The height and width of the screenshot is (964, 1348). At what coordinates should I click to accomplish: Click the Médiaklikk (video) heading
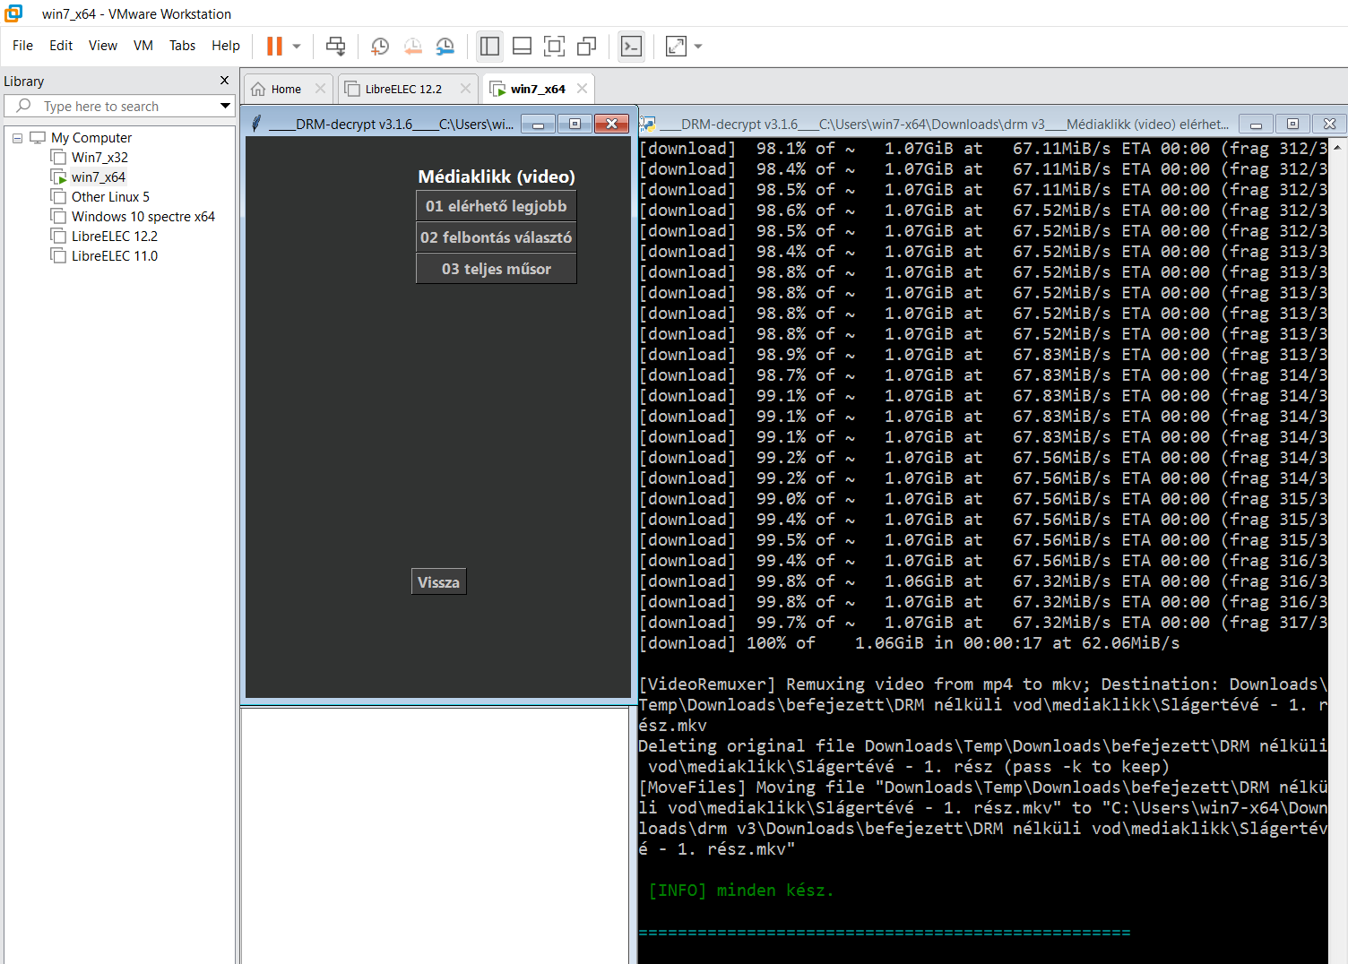[497, 176]
